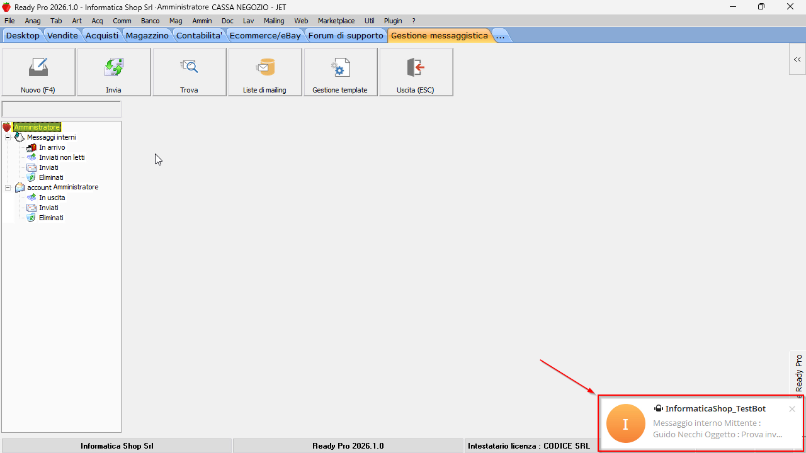
Task: Switch to the Ecommerce/eBay tab
Action: pos(265,36)
